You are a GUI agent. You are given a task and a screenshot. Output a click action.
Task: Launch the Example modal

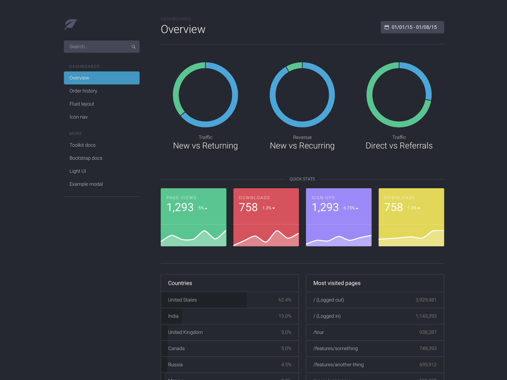(x=86, y=184)
